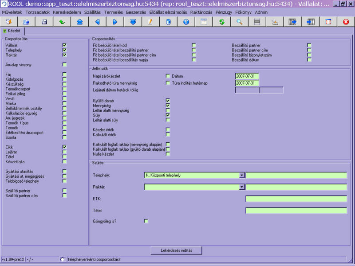Viewport: 355px width, 266px height.
Task: Click the blue database cylinder icon
Action: point(168,22)
